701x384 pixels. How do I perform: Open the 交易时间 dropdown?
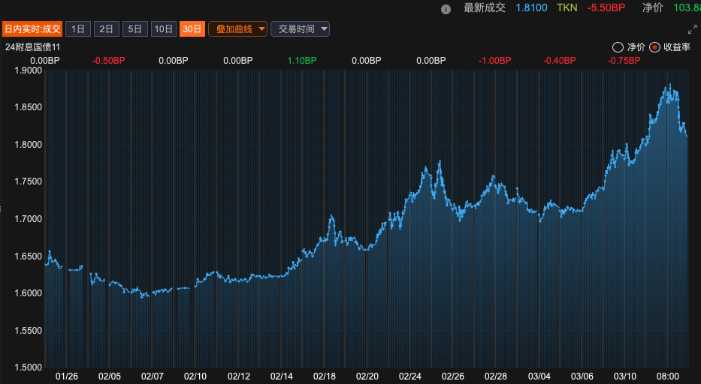click(x=300, y=29)
